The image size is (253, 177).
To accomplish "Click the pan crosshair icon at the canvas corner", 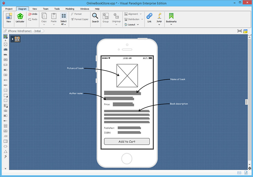I will [249, 168].
